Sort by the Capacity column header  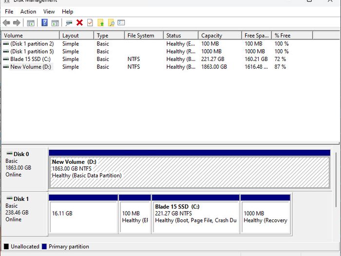pyautogui.click(x=220, y=36)
